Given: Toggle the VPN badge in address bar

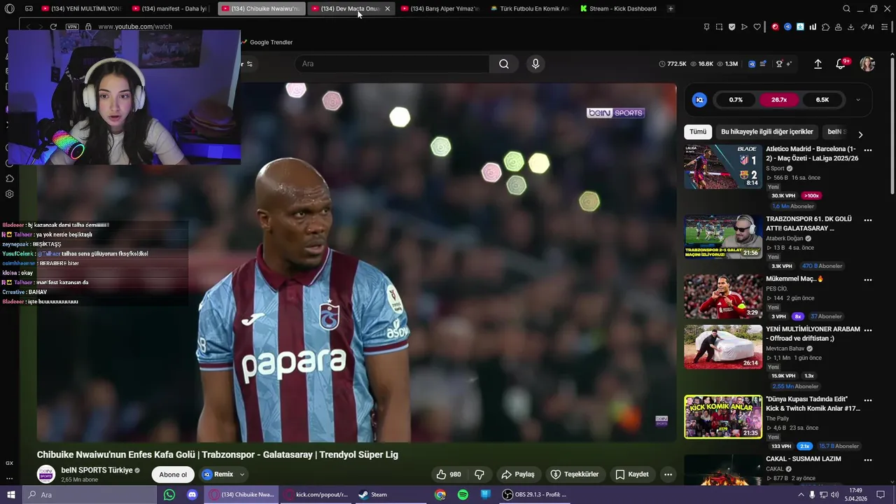Looking at the screenshot, I should [x=72, y=27].
